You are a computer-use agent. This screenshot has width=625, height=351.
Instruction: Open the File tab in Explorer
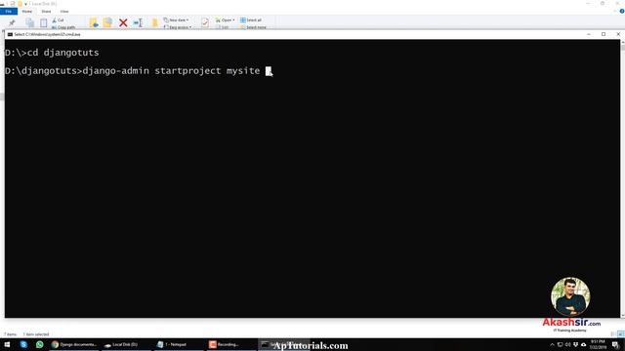(x=9, y=11)
